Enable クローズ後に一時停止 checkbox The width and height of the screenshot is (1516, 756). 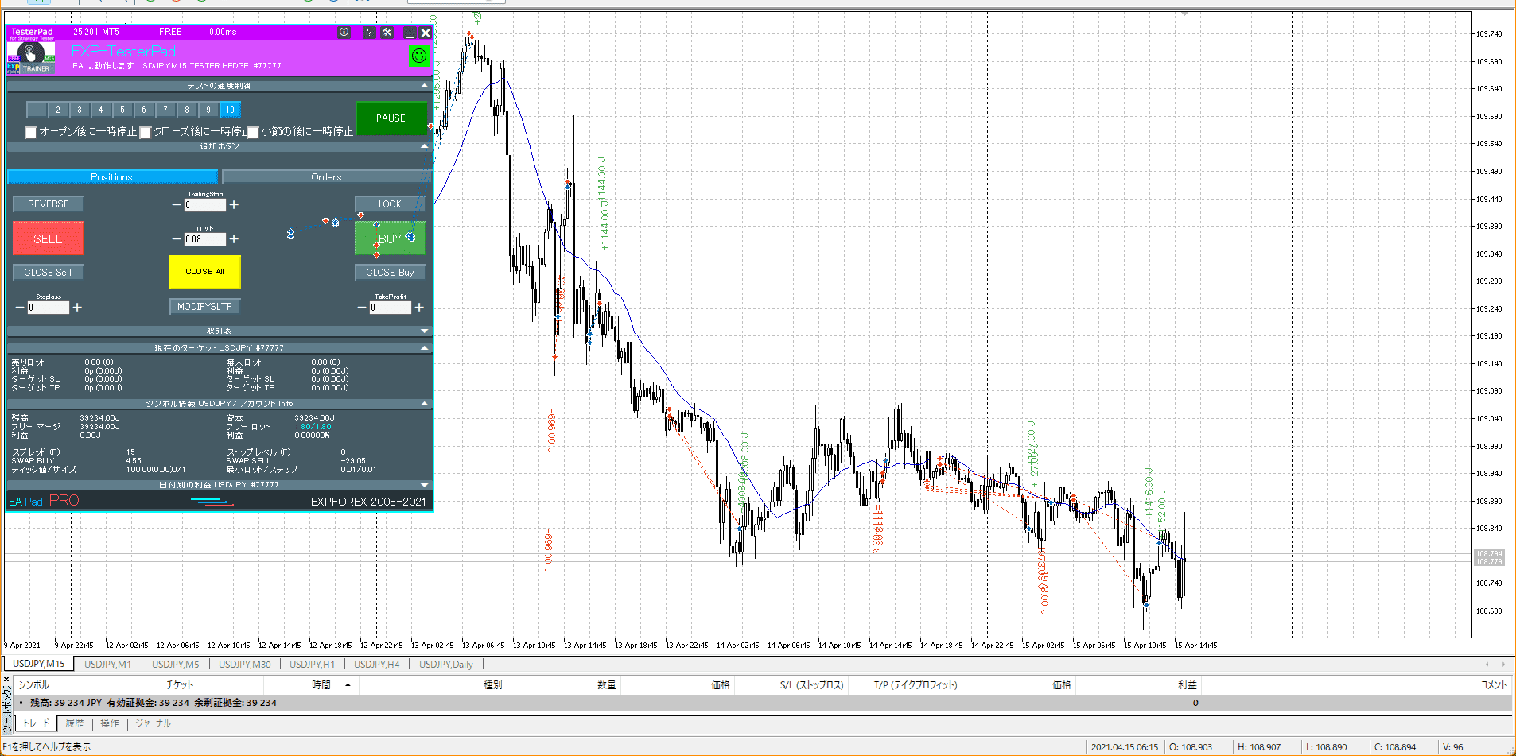[146, 132]
